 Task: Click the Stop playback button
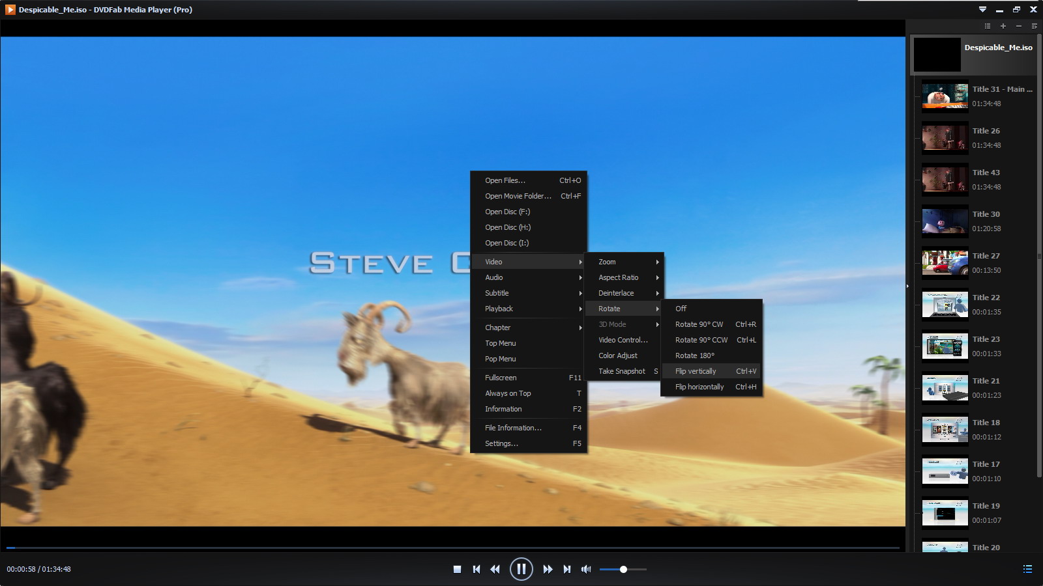(x=457, y=569)
